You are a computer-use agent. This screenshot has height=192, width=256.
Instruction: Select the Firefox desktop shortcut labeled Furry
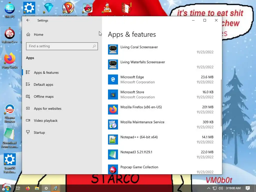[10, 60]
